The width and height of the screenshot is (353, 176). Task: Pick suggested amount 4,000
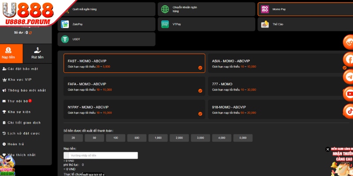point(222,138)
